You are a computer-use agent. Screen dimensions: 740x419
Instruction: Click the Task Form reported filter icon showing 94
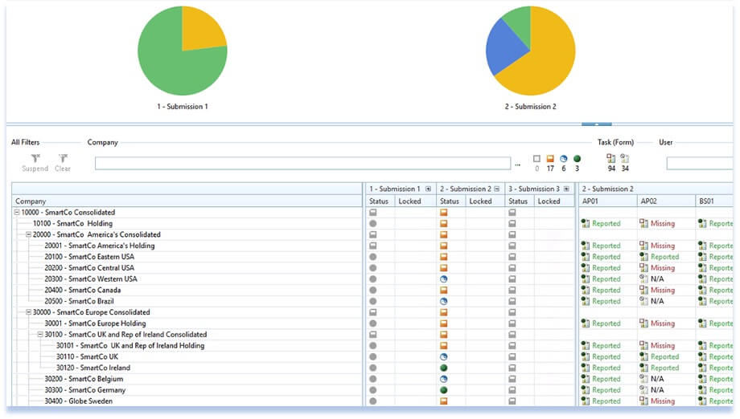[x=611, y=159]
